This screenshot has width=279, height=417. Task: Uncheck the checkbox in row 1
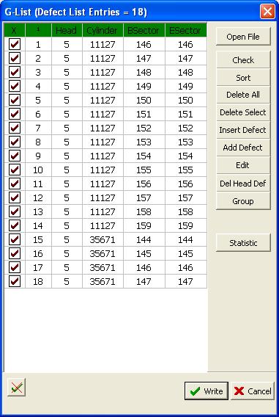pos(15,44)
